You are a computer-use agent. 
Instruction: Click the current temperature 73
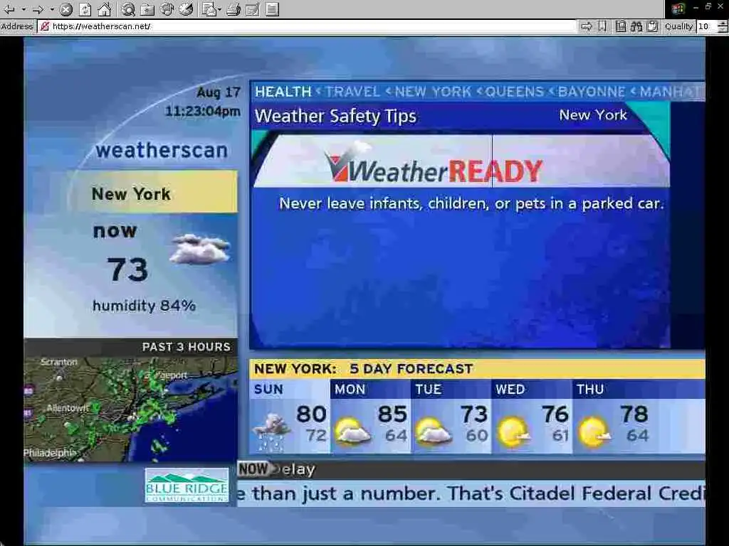[127, 269]
